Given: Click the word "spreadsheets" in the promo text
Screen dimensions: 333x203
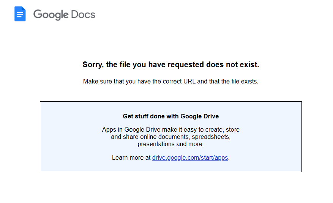Looking at the screenshot, I should (x=210, y=137).
